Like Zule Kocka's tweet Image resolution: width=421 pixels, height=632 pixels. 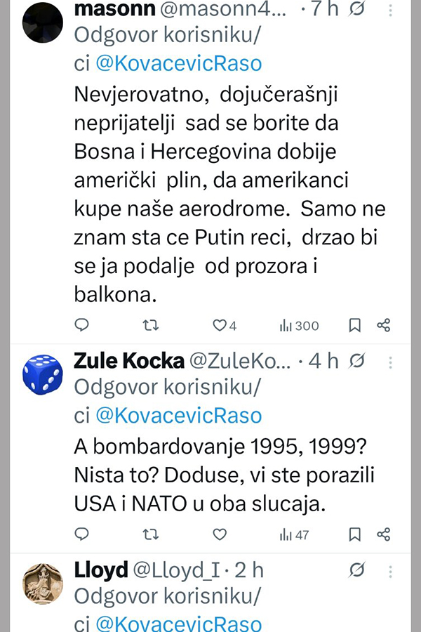click(220, 534)
